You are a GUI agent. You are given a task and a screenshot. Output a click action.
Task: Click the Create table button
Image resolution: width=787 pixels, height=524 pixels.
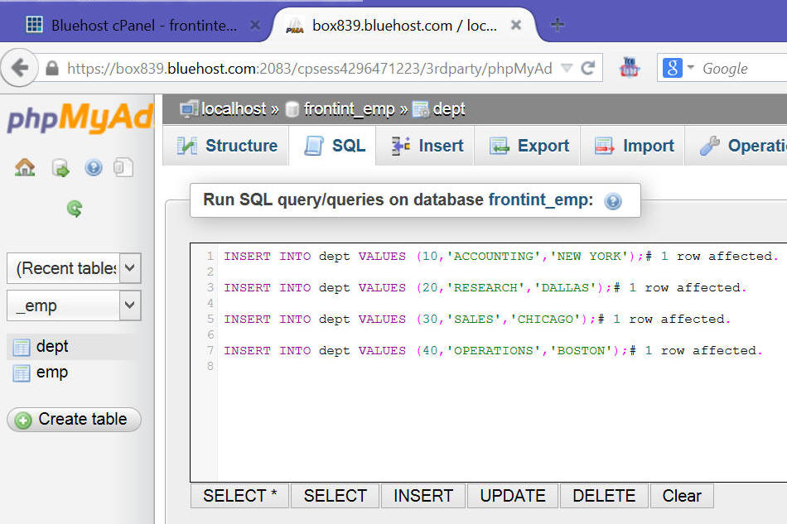click(74, 419)
